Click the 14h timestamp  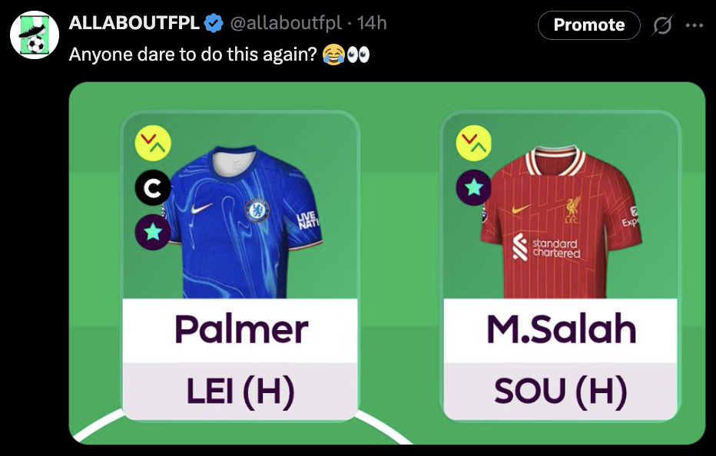[x=372, y=23]
